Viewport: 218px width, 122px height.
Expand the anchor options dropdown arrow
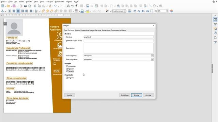5,11
